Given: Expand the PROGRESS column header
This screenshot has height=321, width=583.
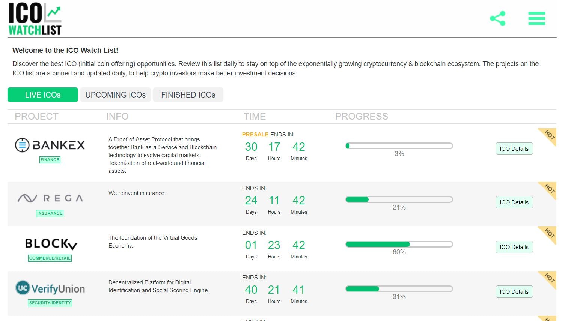Looking at the screenshot, I should tap(362, 116).
